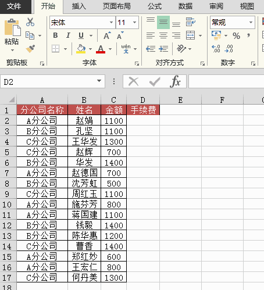Open borders dropdown arrow
The width and height of the screenshot is (264, 290).
coord(65,49)
